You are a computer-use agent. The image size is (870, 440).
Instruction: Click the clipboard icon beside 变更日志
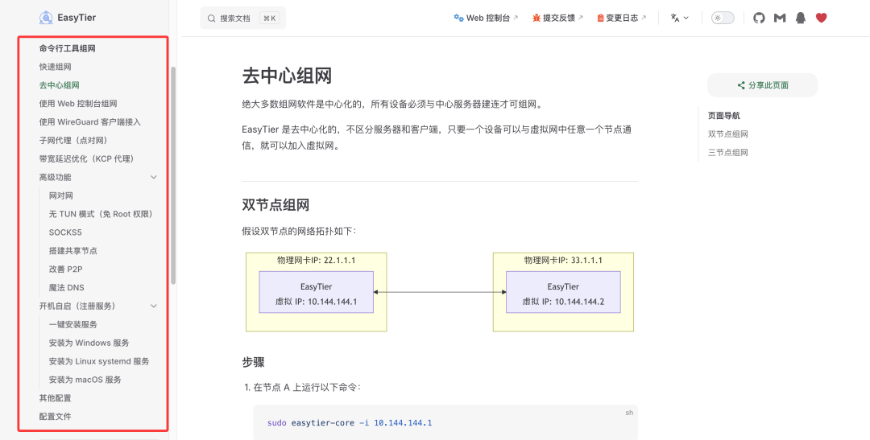(600, 18)
